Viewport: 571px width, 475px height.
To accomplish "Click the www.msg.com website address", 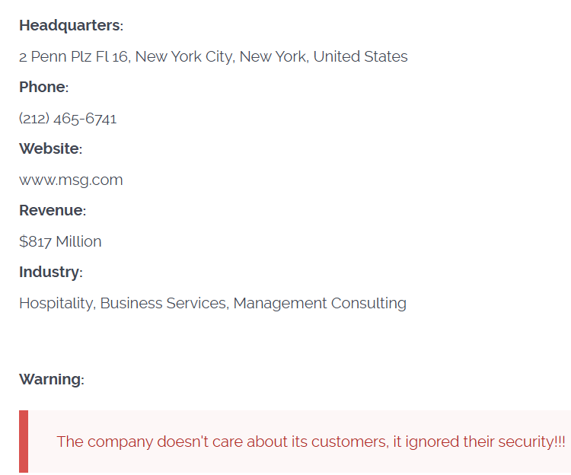I will (71, 180).
